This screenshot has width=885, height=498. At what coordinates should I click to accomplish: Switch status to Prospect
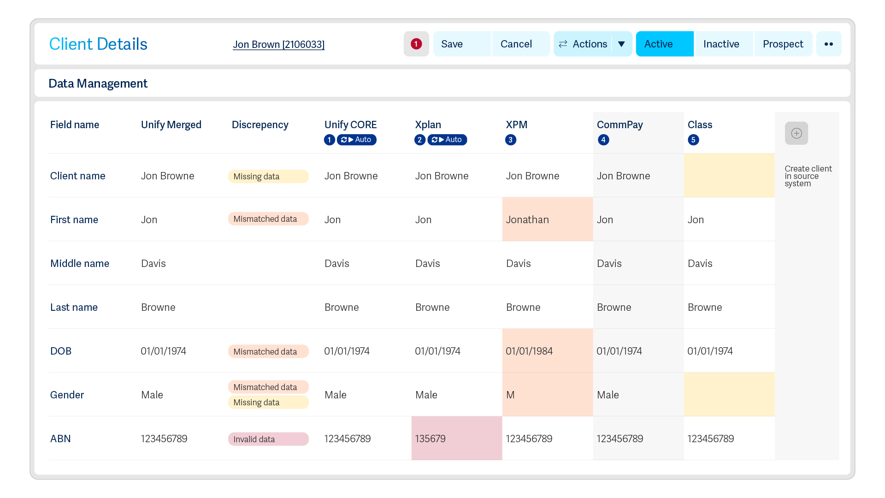(783, 44)
